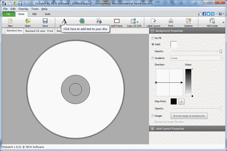
Task: Collapse the Background Properties section
Action: [x=152, y=31]
